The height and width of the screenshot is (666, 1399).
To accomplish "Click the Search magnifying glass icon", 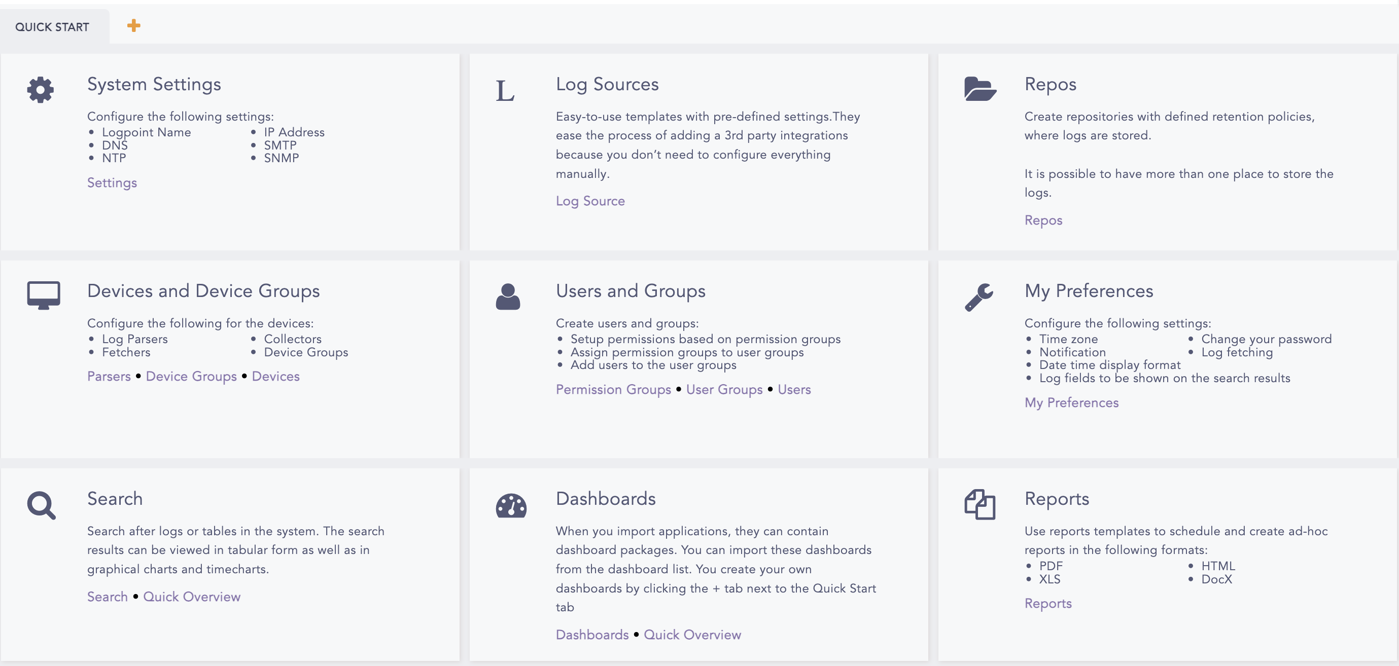I will (41, 505).
